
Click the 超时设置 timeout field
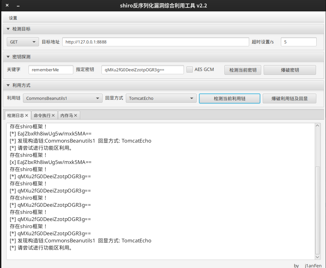298,42
